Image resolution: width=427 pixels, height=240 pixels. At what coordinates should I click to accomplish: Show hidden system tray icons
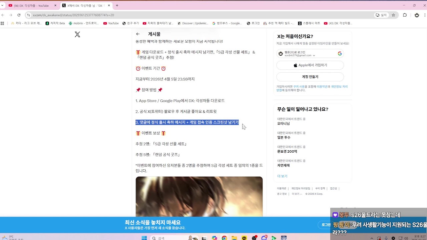click(x=372, y=238)
